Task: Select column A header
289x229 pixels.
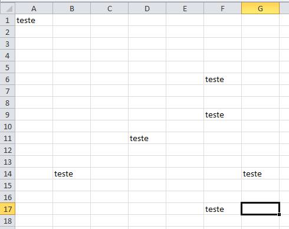Action: click(x=34, y=8)
